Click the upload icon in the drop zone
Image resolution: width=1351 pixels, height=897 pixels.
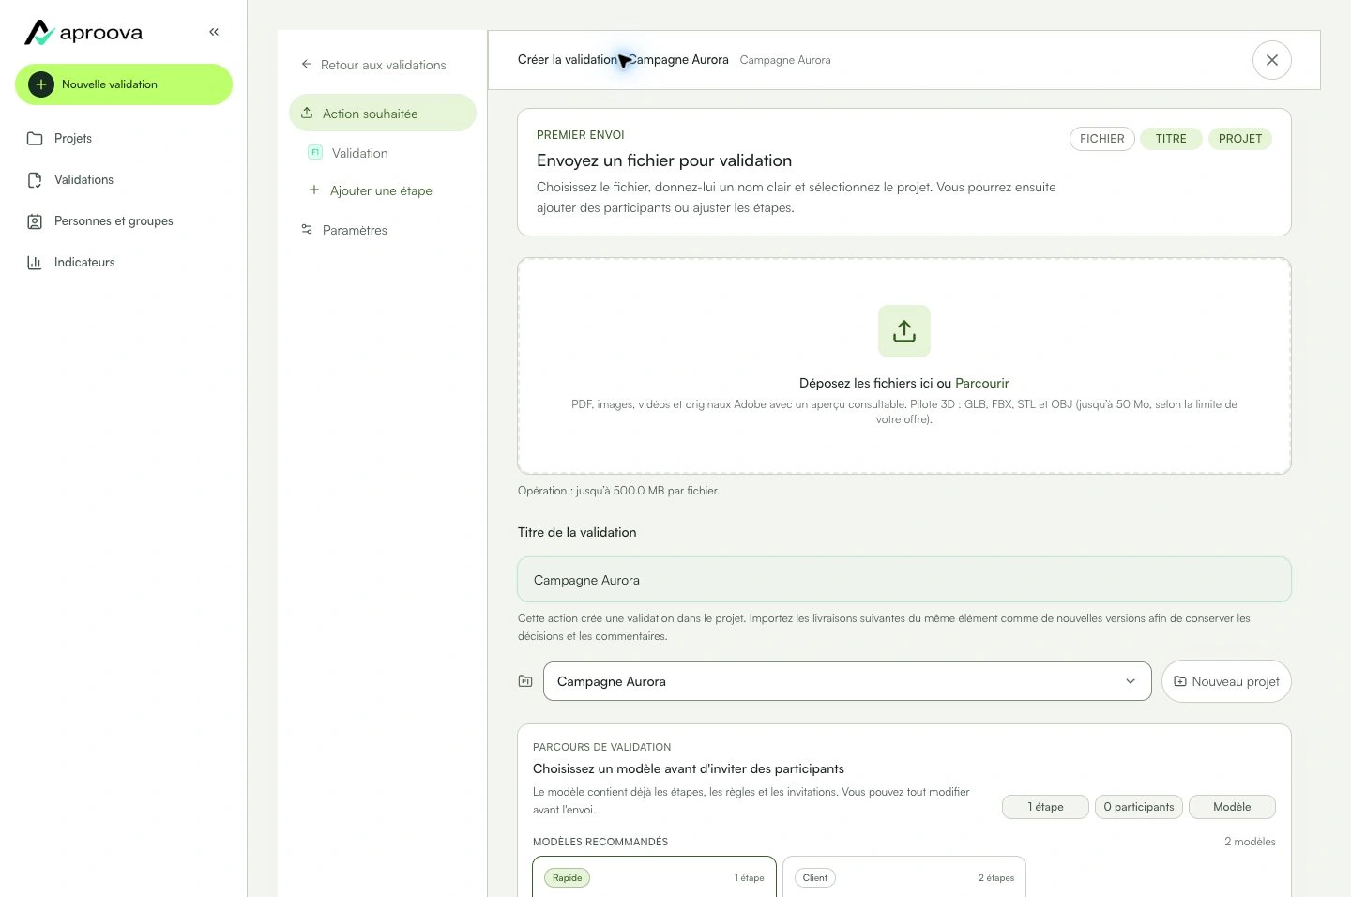click(904, 331)
